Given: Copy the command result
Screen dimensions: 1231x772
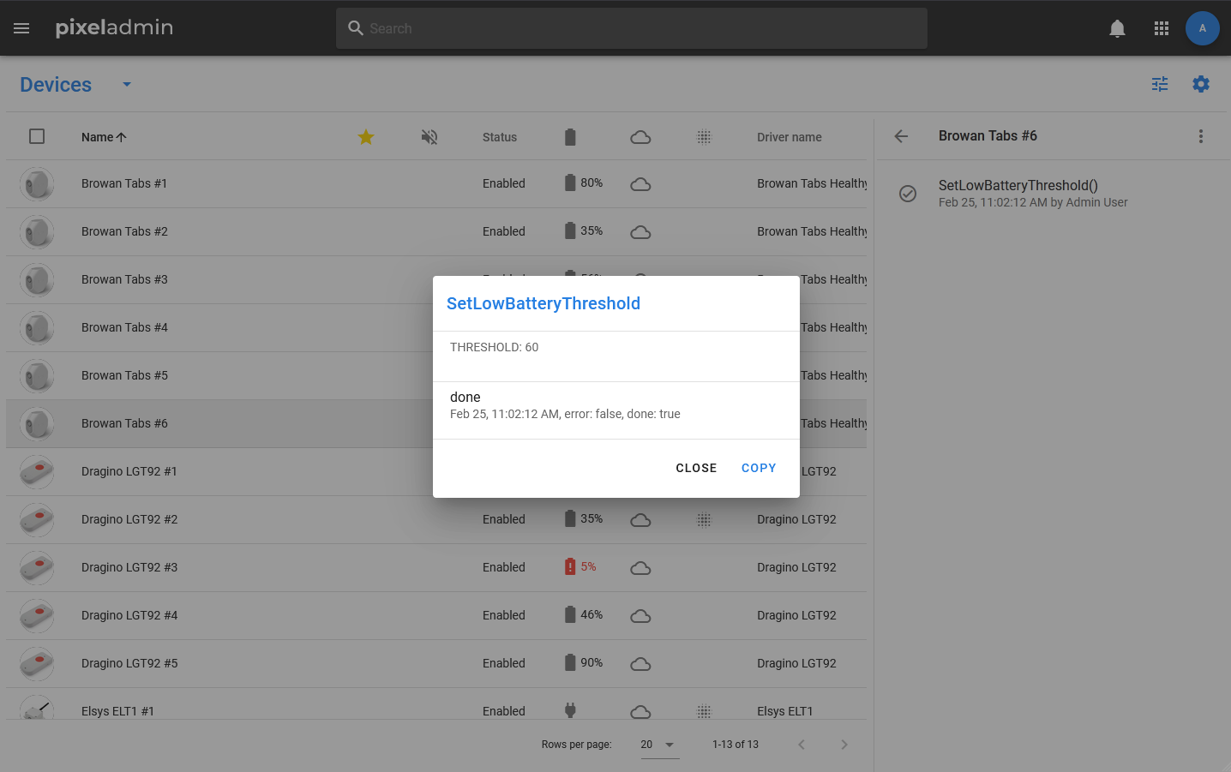Looking at the screenshot, I should click(x=759, y=468).
